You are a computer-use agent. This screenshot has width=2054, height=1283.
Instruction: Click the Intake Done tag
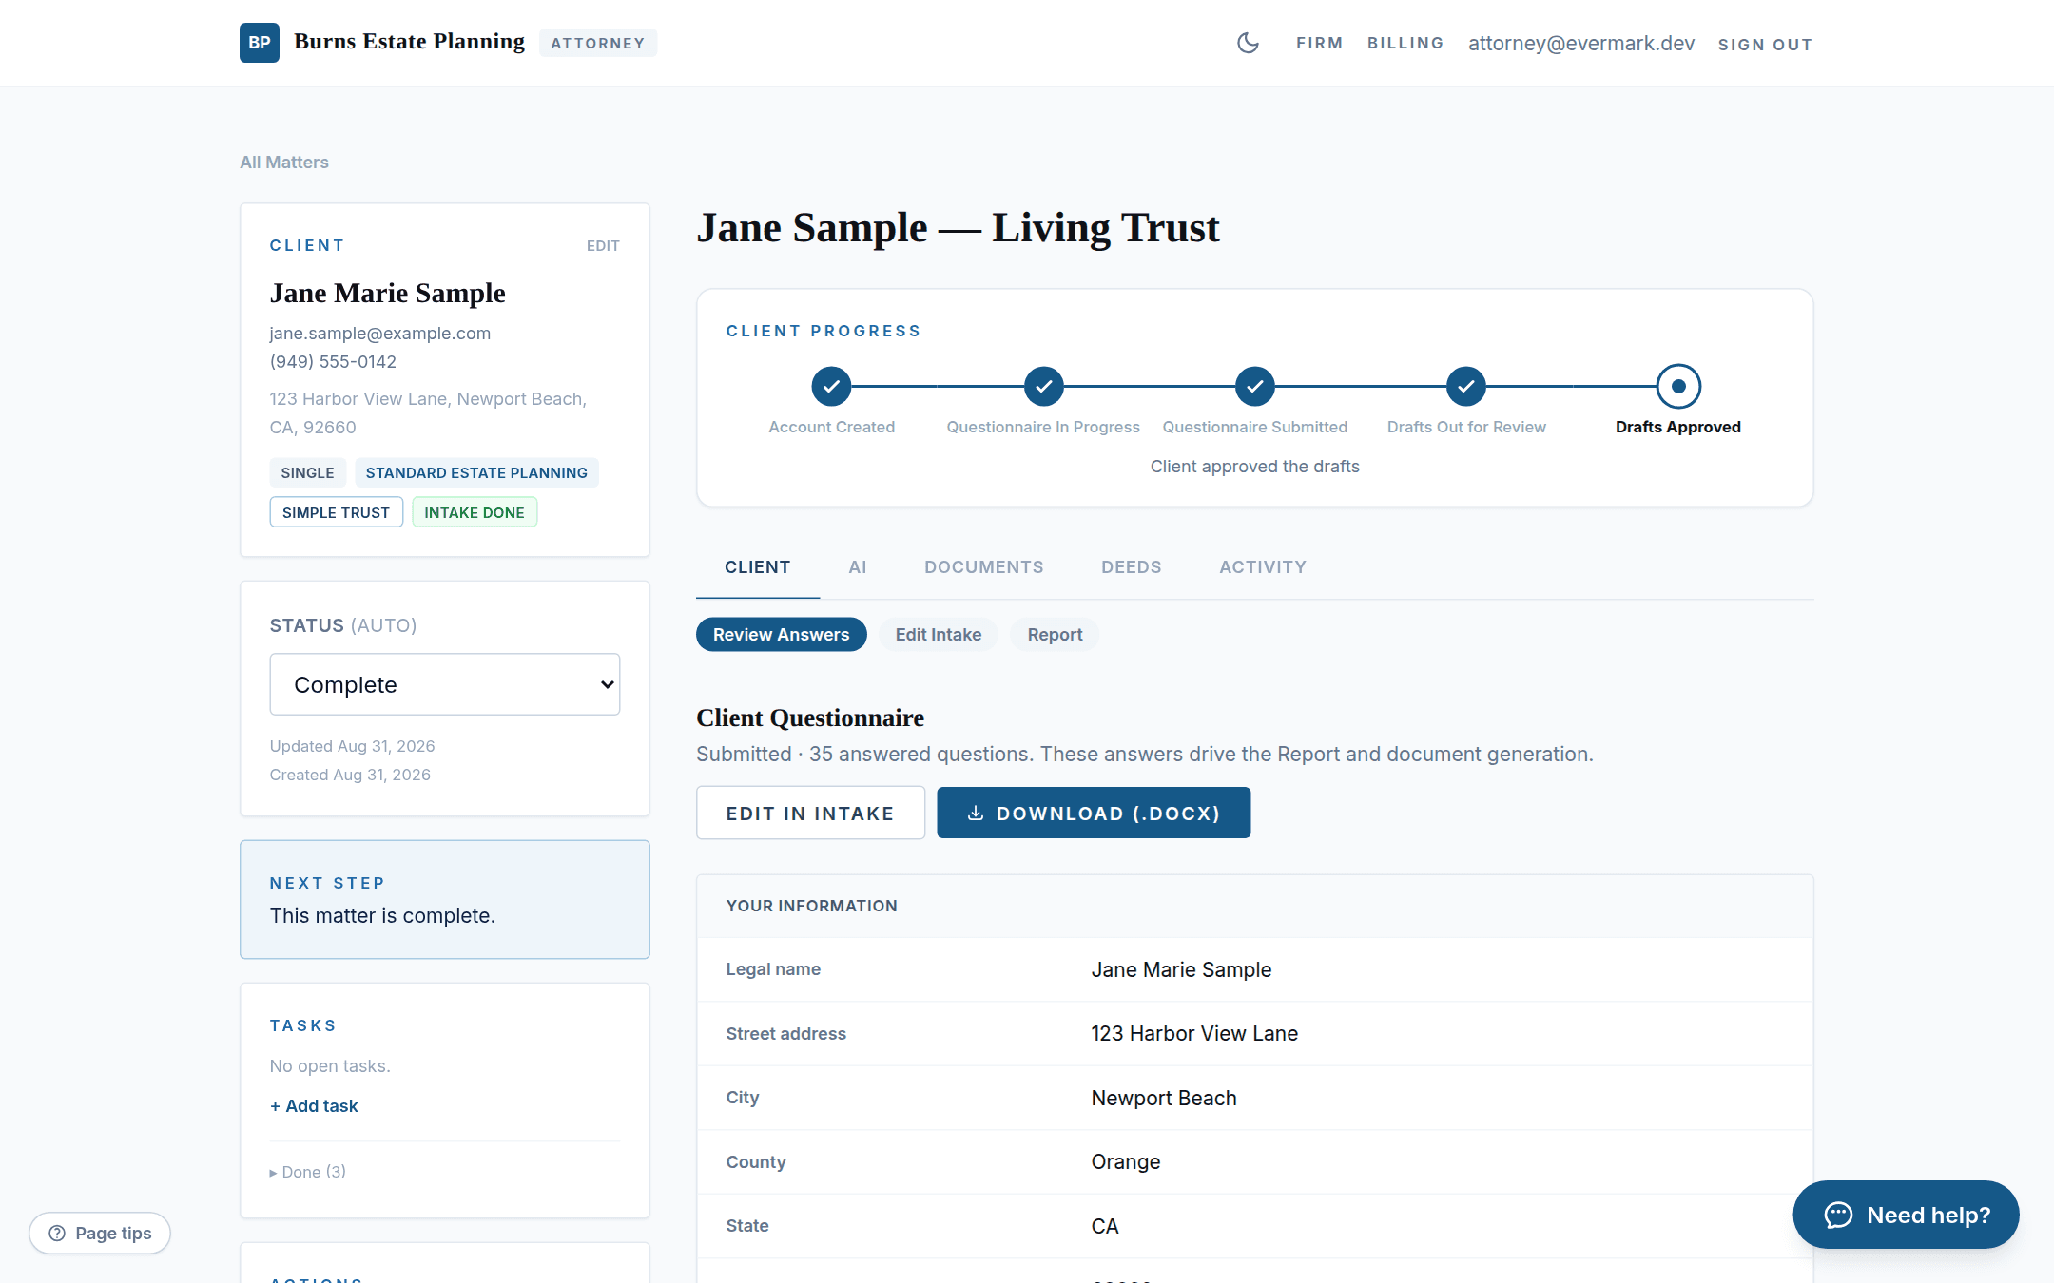click(x=475, y=512)
